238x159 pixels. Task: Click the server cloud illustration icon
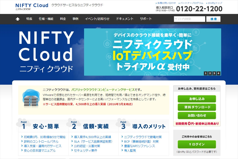(31, 98)
